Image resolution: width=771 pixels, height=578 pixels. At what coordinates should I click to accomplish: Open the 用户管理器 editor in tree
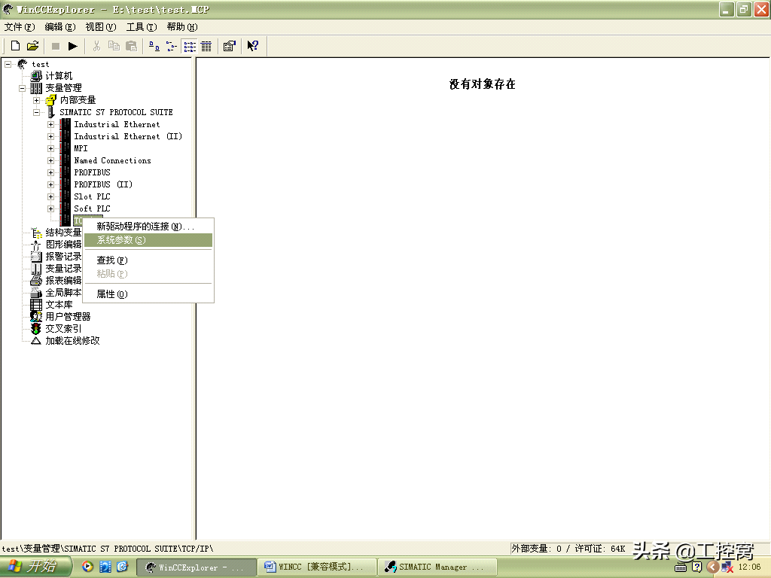pos(68,317)
